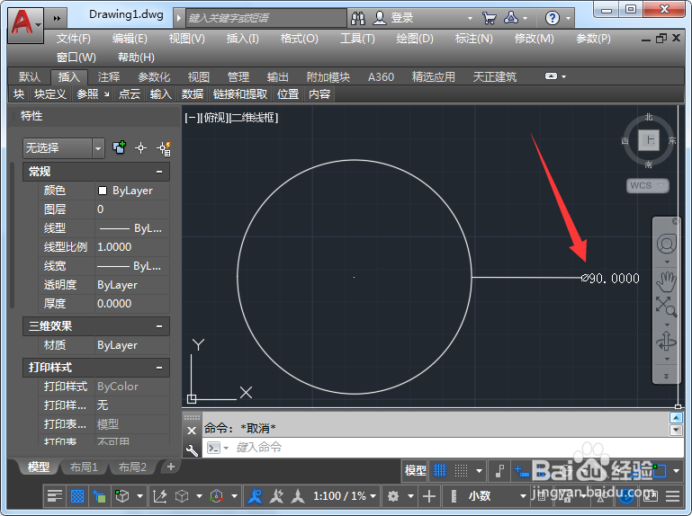The image size is (692, 516).
Task: Click the selection filtering gizmo icon
Action: (216, 496)
